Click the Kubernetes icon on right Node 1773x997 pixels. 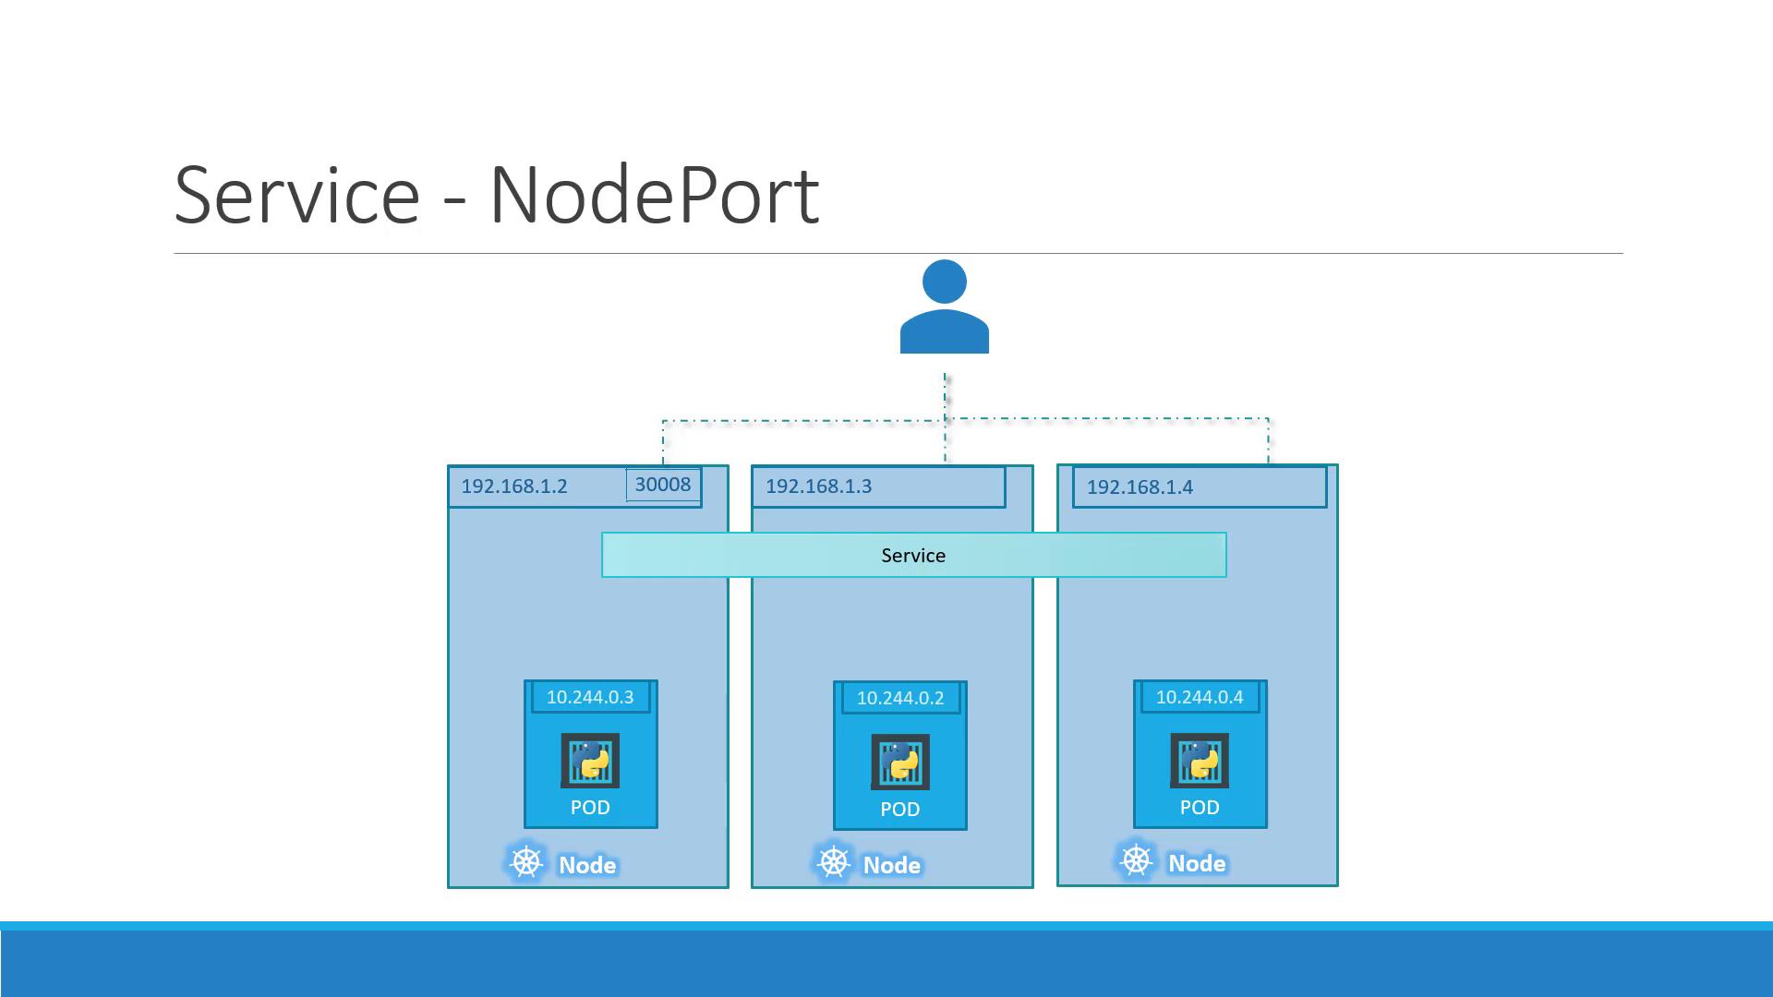click(1134, 862)
